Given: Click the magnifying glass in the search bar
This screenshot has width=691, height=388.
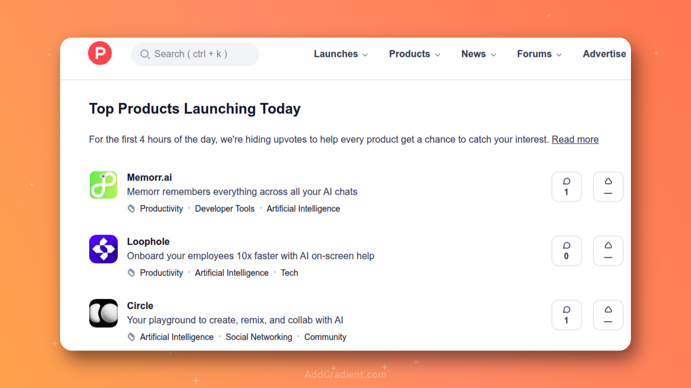Looking at the screenshot, I should tap(144, 54).
